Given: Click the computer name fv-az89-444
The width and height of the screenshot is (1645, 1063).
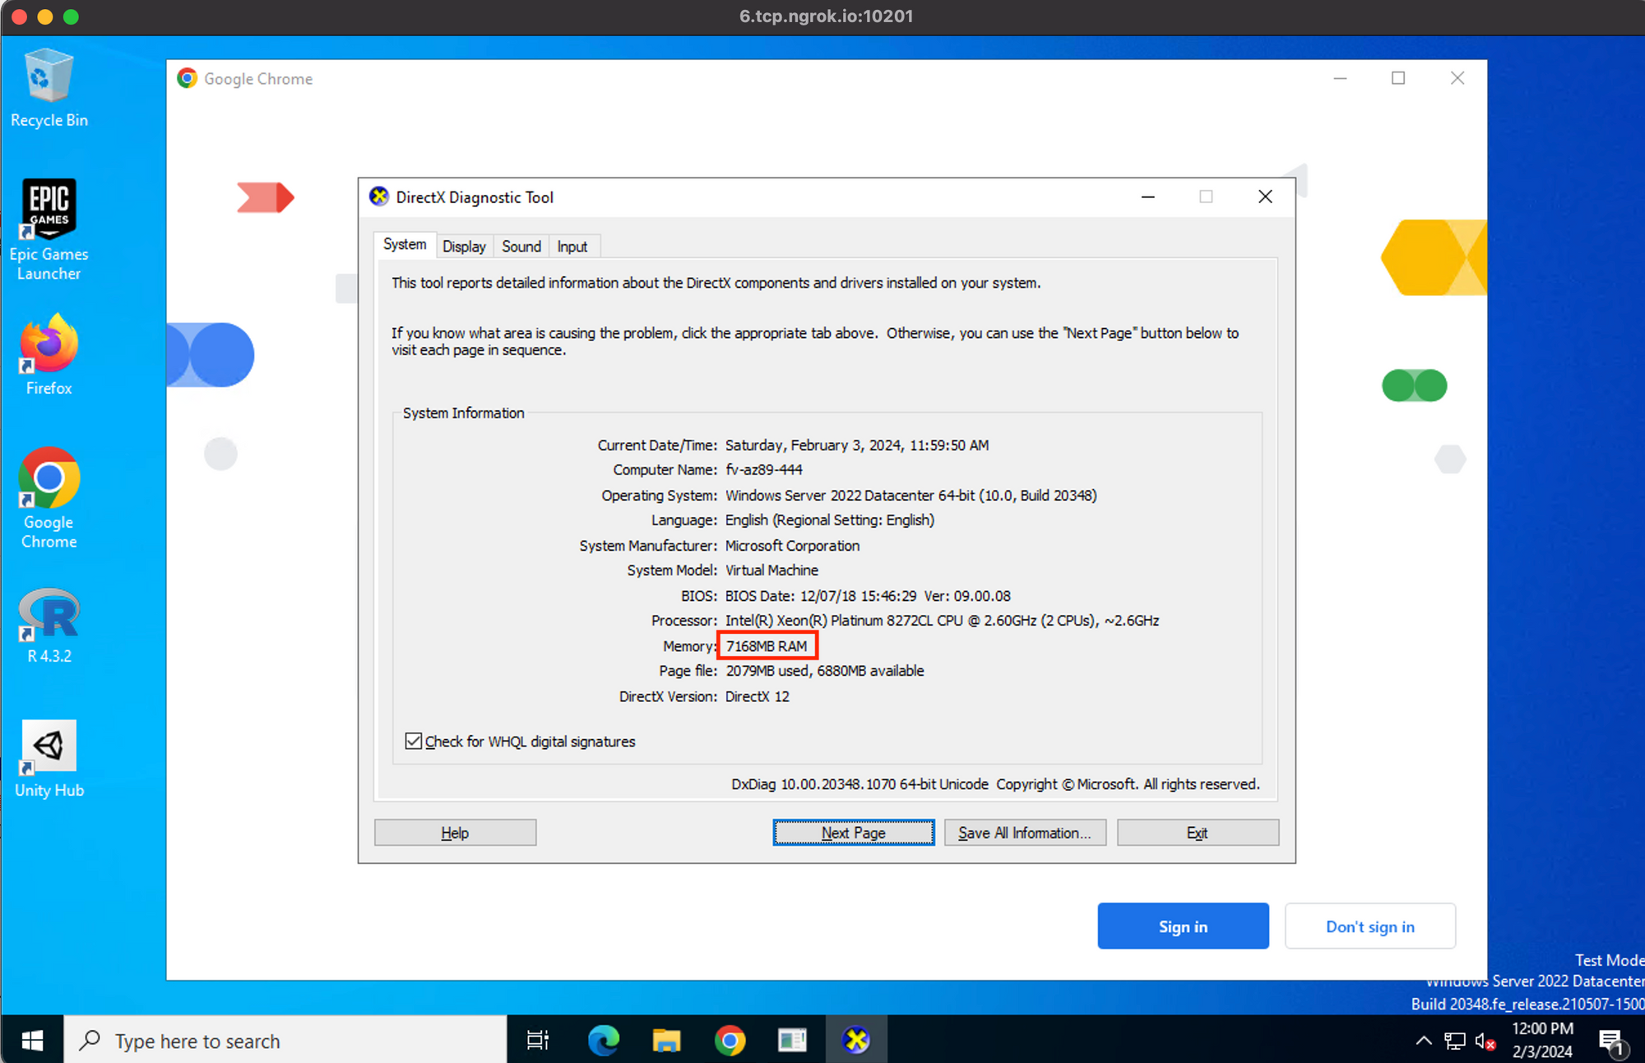Looking at the screenshot, I should (764, 469).
